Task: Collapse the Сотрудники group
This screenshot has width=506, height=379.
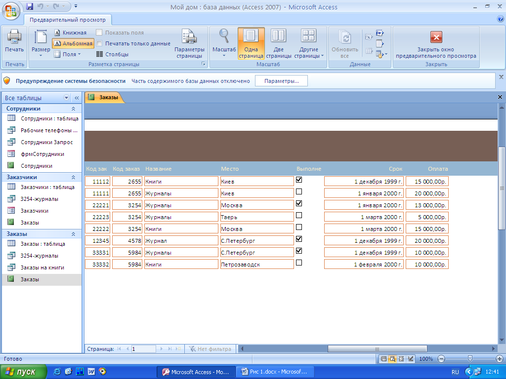Action: pyautogui.click(x=73, y=109)
